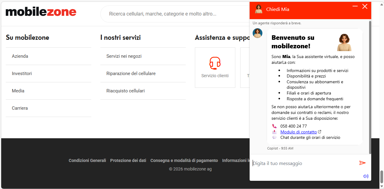Close the Chiedi Mia chat window
This screenshot has width=384, height=189.
pyautogui.click(x=365, y=6)
